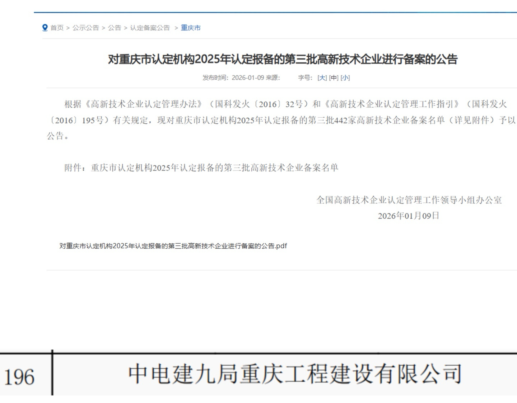
Task: Click the 来源 label
Action: tap(273, 78)
